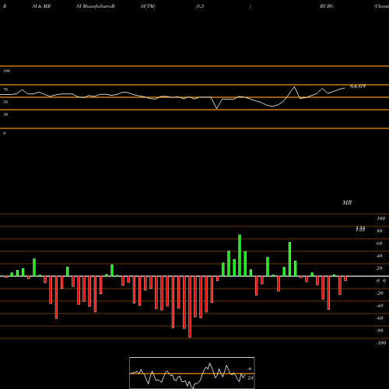389x389 pixels.
Task: Click the RSI axis label 50
Action: click(5, 102)
